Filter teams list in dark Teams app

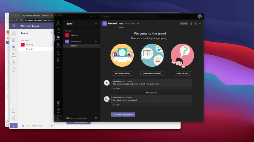(96, 23)
